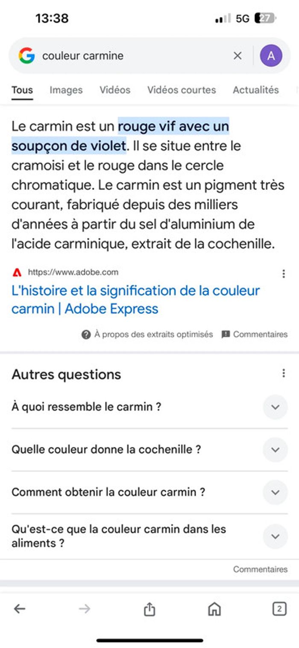Expand "À quoi ressemble le carmin ?"
299x648 pixels.
pos(149,407)
